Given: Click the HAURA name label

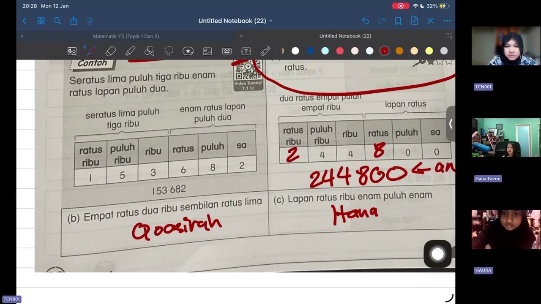Looking at the screenshot, I should (x=484, y=270).
